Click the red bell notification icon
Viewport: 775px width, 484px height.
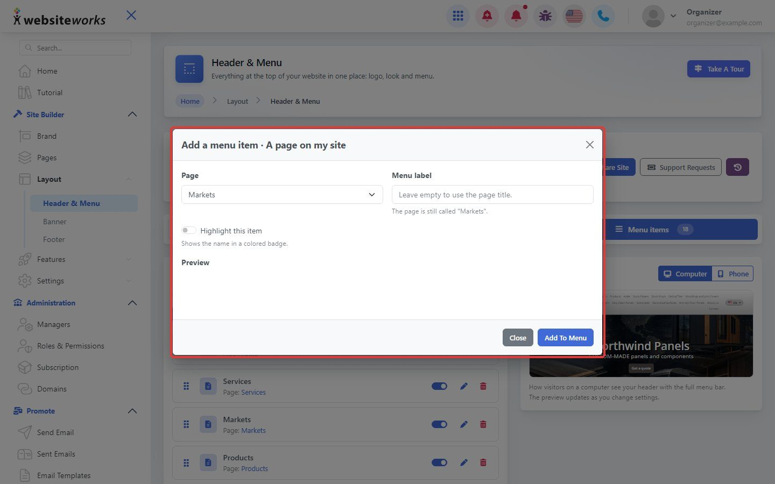pos(516,16)
